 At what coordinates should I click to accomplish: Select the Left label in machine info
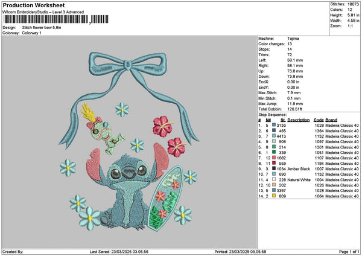(x=262, y=60)
